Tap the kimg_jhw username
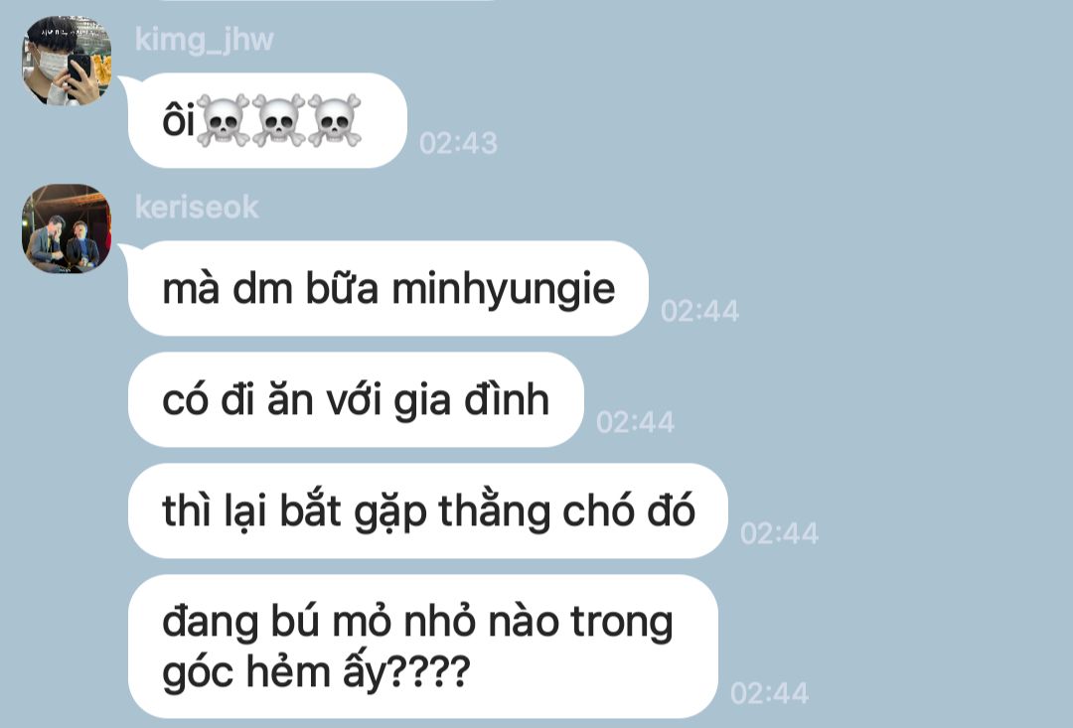The height and width of the screenshot is (728, 1073). [x=204, y=40]
